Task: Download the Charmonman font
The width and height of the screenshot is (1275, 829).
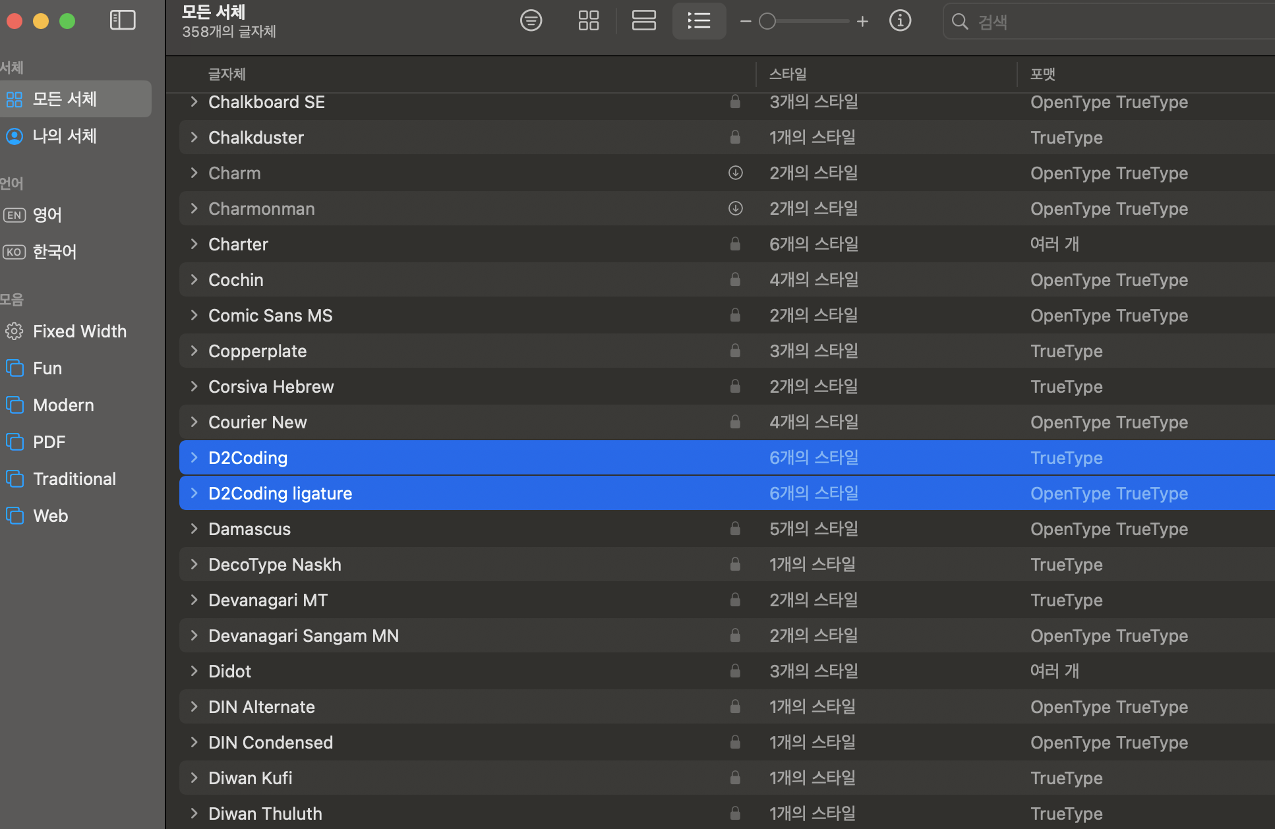Action: (x=735, y=208)
